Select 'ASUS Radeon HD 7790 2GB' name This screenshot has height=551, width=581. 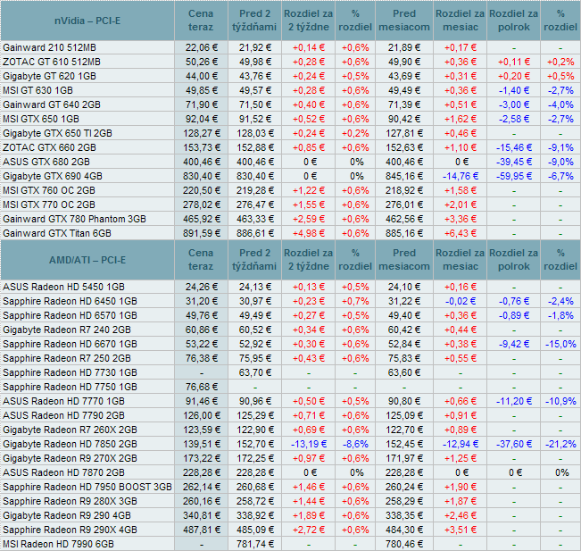[63, 415]
